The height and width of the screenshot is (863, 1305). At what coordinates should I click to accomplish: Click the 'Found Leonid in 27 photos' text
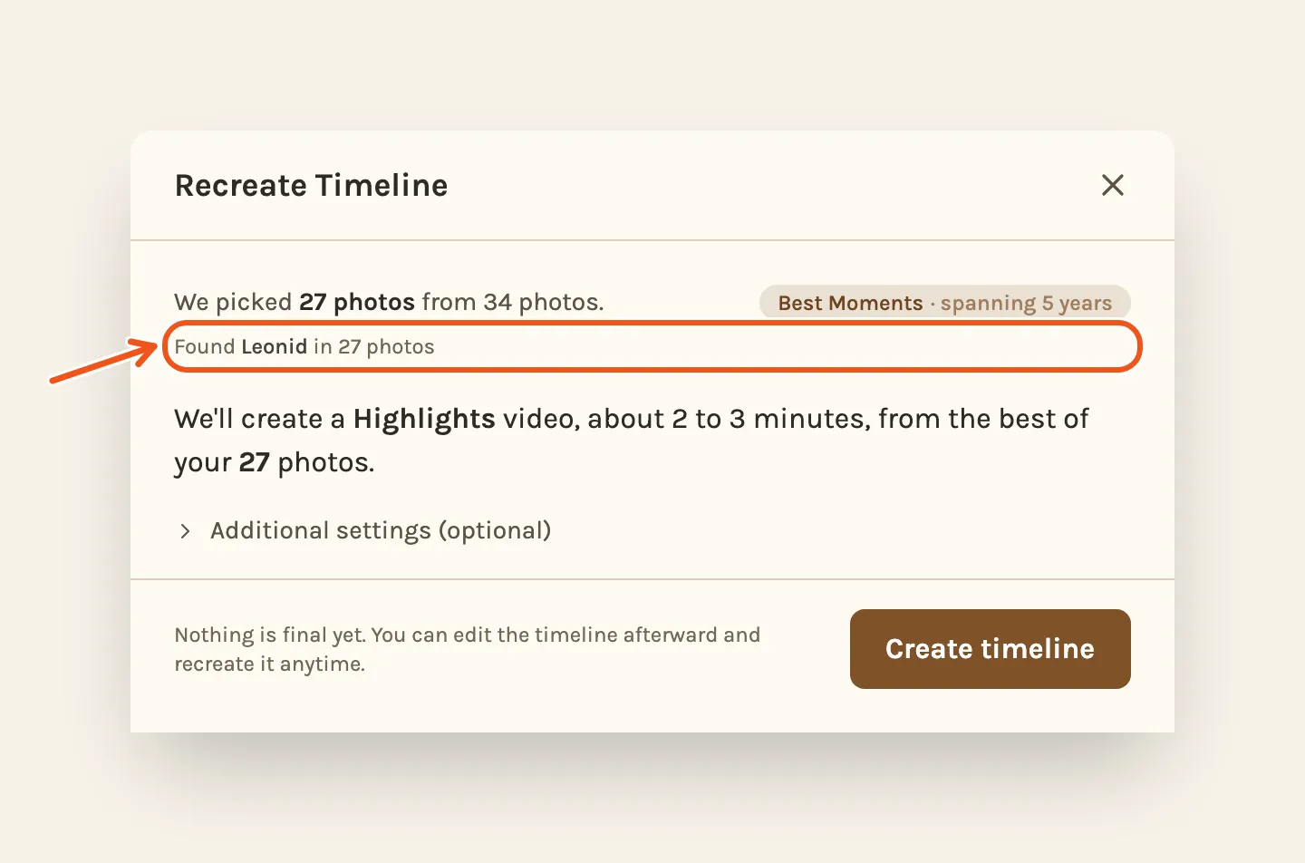pyautogui.click(x=304, y=347)
